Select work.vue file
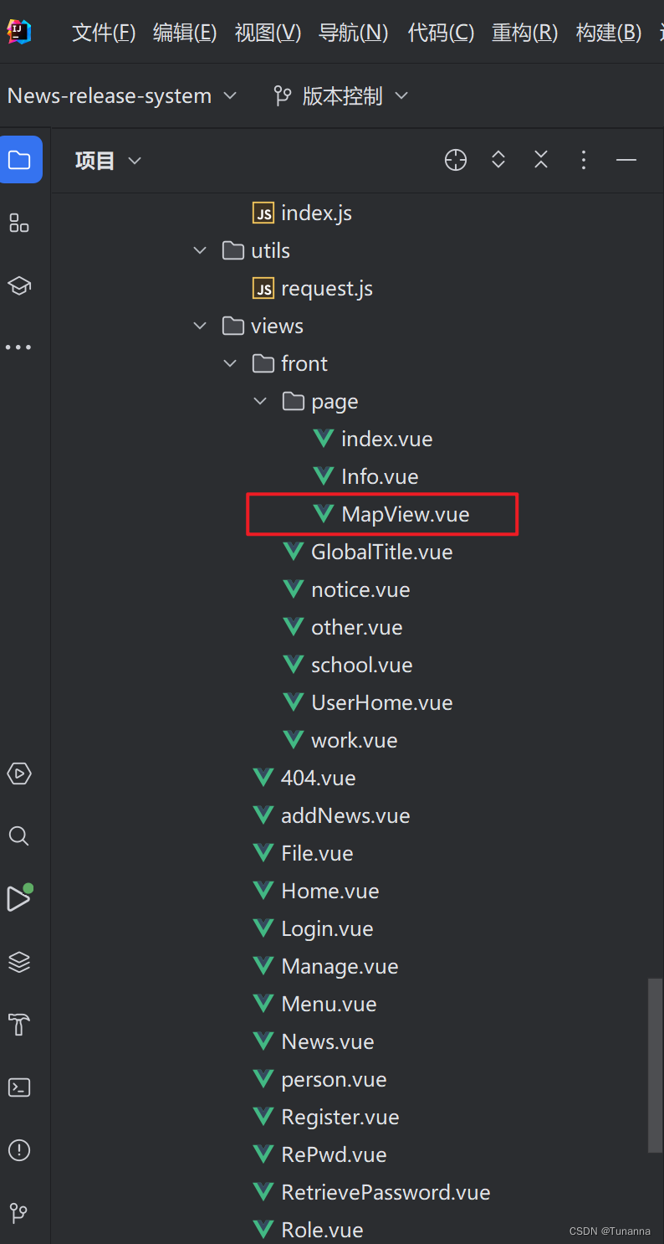Image resolution: width=664 pixels, height=1244 pixels. 354,740
